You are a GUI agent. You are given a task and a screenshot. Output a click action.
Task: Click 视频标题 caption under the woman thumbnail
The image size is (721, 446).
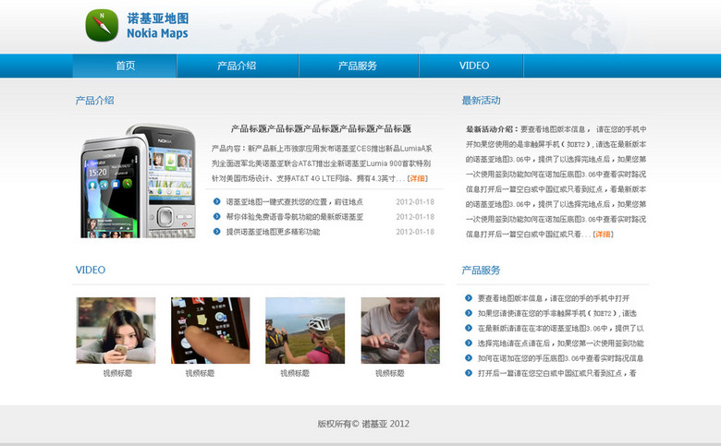click(117, 373)
